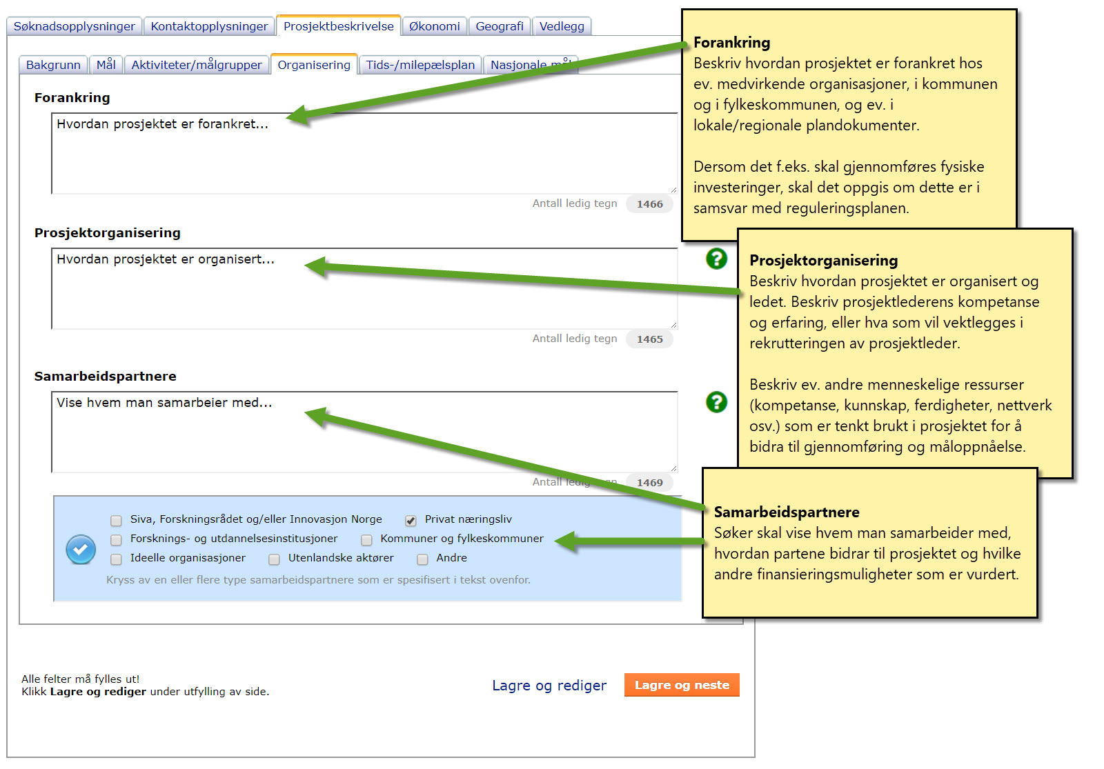Tick Kommuner og fylkeskommuner checkbox
Viewport: 1104px width, 769px height.
[366, 539]
